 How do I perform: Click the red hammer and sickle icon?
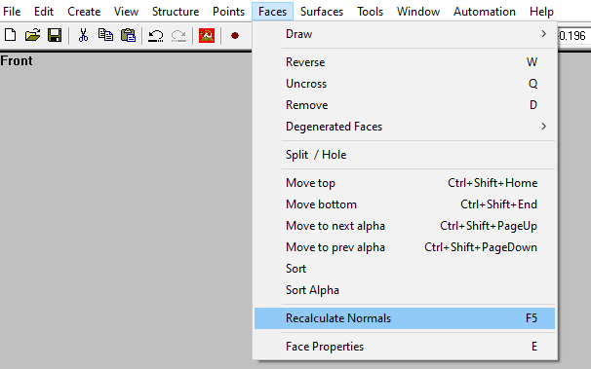(x=207, y=36)
